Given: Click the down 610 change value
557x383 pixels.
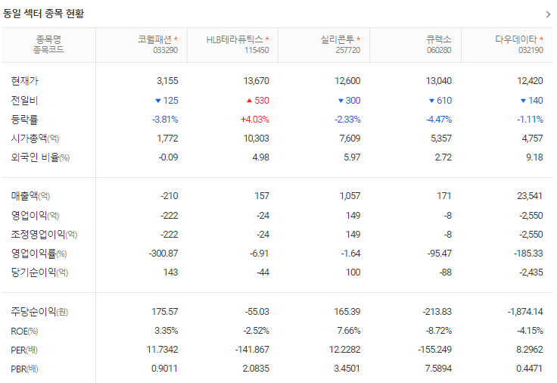Looking at the screenshot, I should click(440, 101).
